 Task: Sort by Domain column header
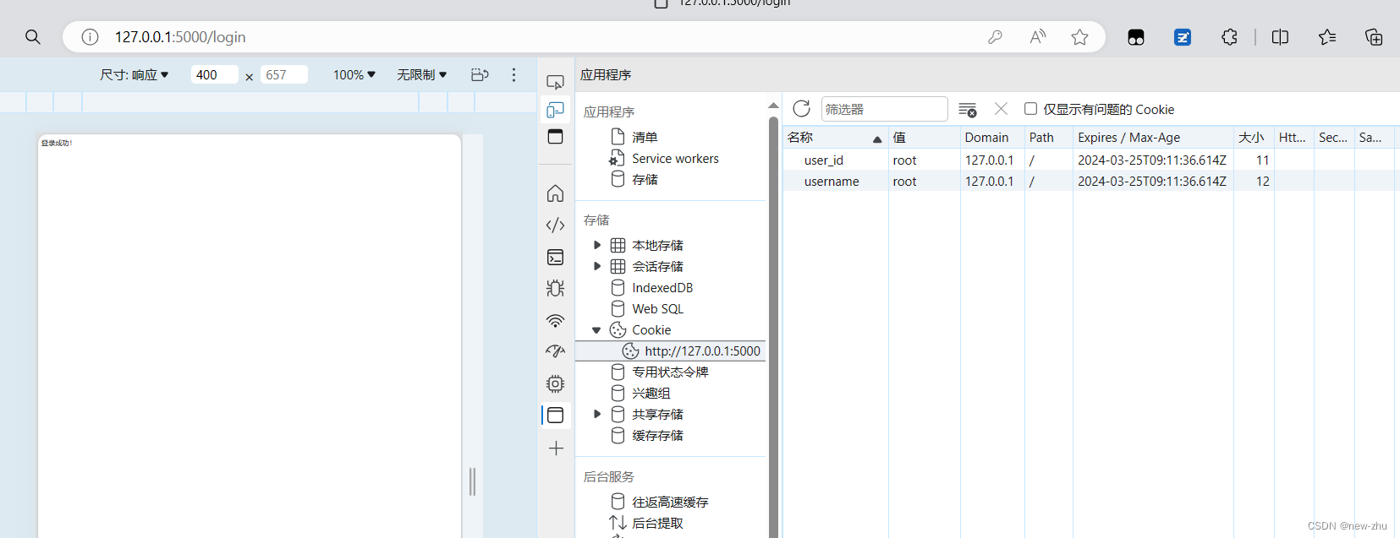(992, 137)
